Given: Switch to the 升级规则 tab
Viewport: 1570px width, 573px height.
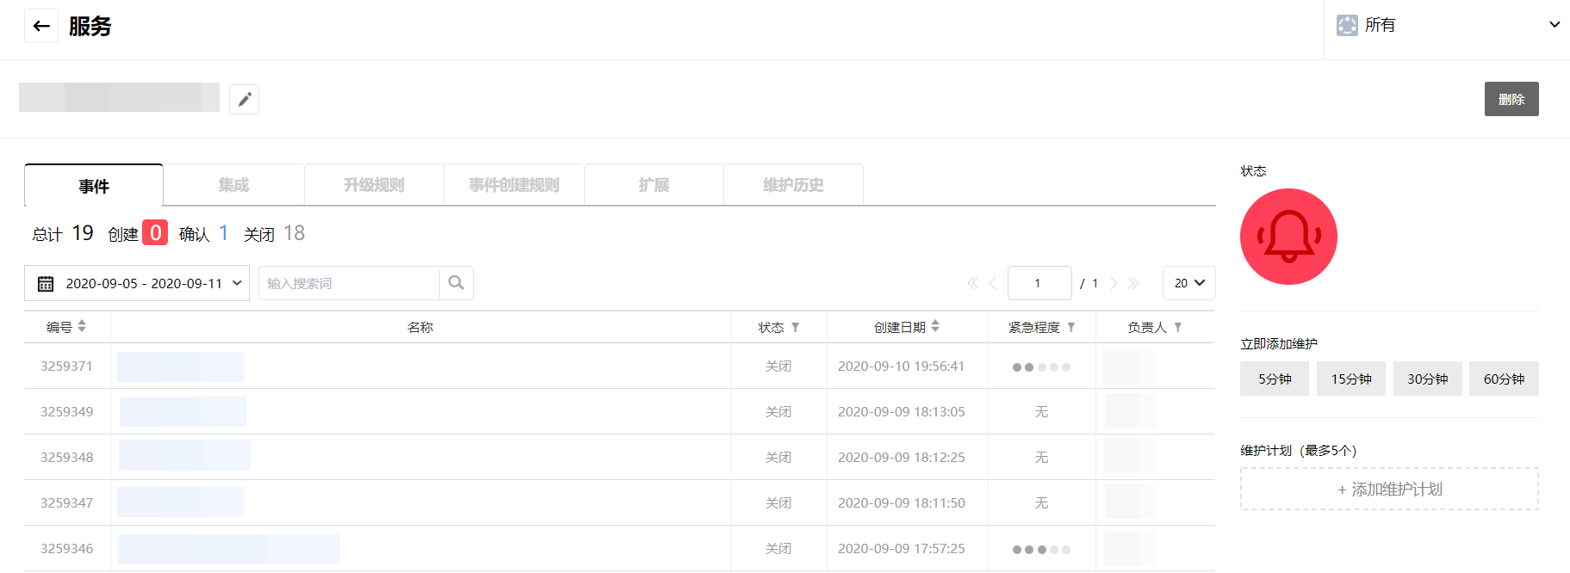Looking at the screenshot, I should (x=374, y=185).
